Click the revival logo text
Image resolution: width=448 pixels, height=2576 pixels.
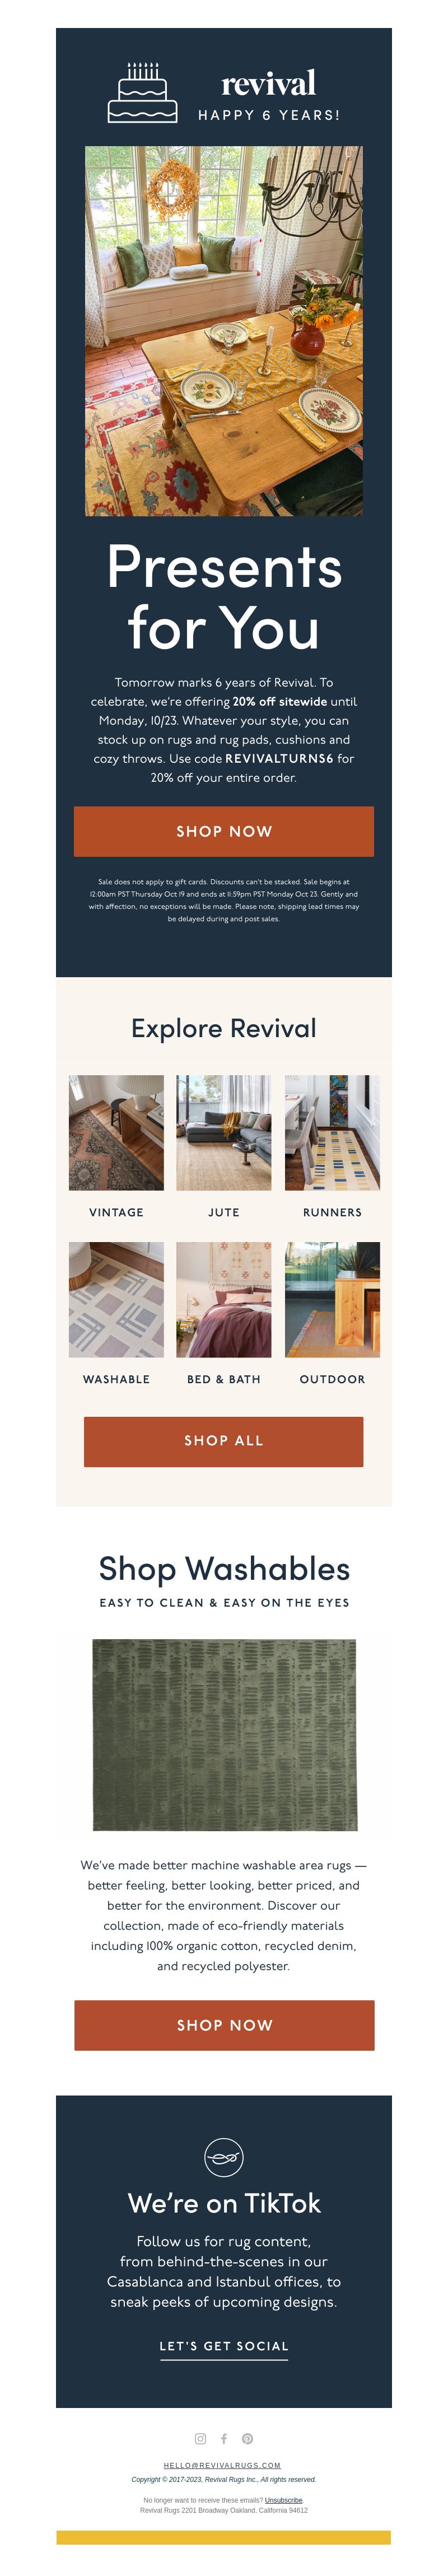[268, 82]
